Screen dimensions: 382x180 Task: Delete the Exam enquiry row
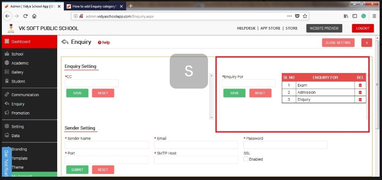360,85
